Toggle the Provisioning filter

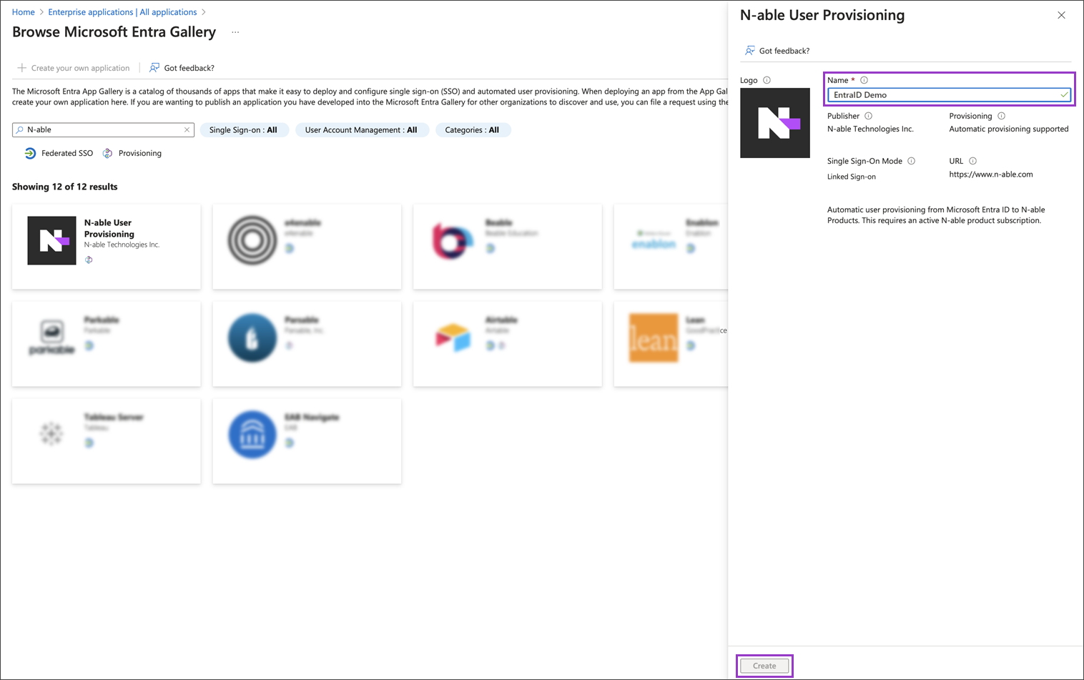click(132, 153)
